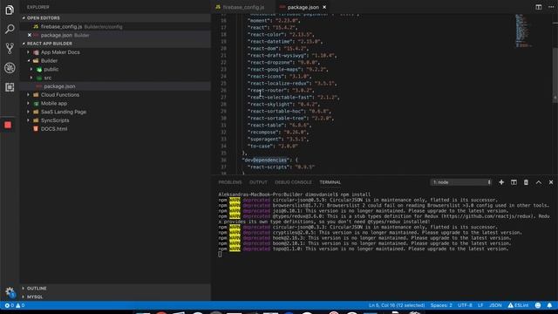The image size is (558, 314).
Task: Change Spaces: 2 indentation setting
Action: pos(441,305)
